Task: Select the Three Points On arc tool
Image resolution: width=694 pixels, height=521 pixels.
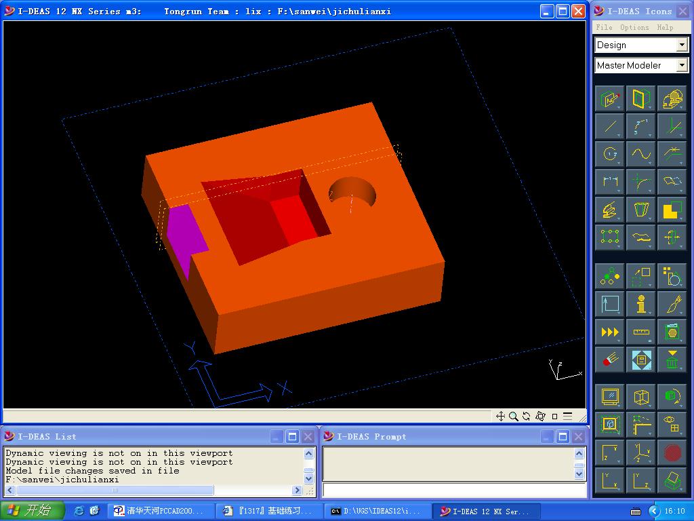Action: [x=641, y=126]
